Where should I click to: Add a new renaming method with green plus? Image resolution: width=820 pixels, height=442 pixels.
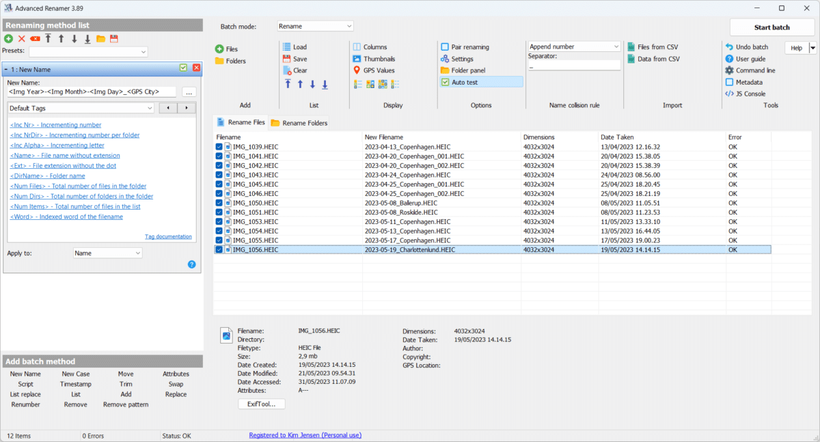[7, 39]
